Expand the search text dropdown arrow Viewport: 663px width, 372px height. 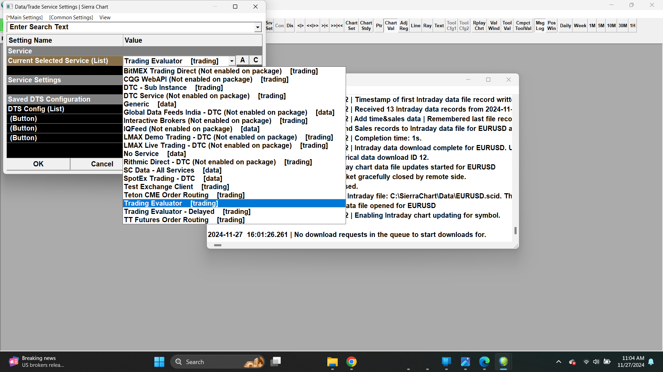click(x=258, y=27)
